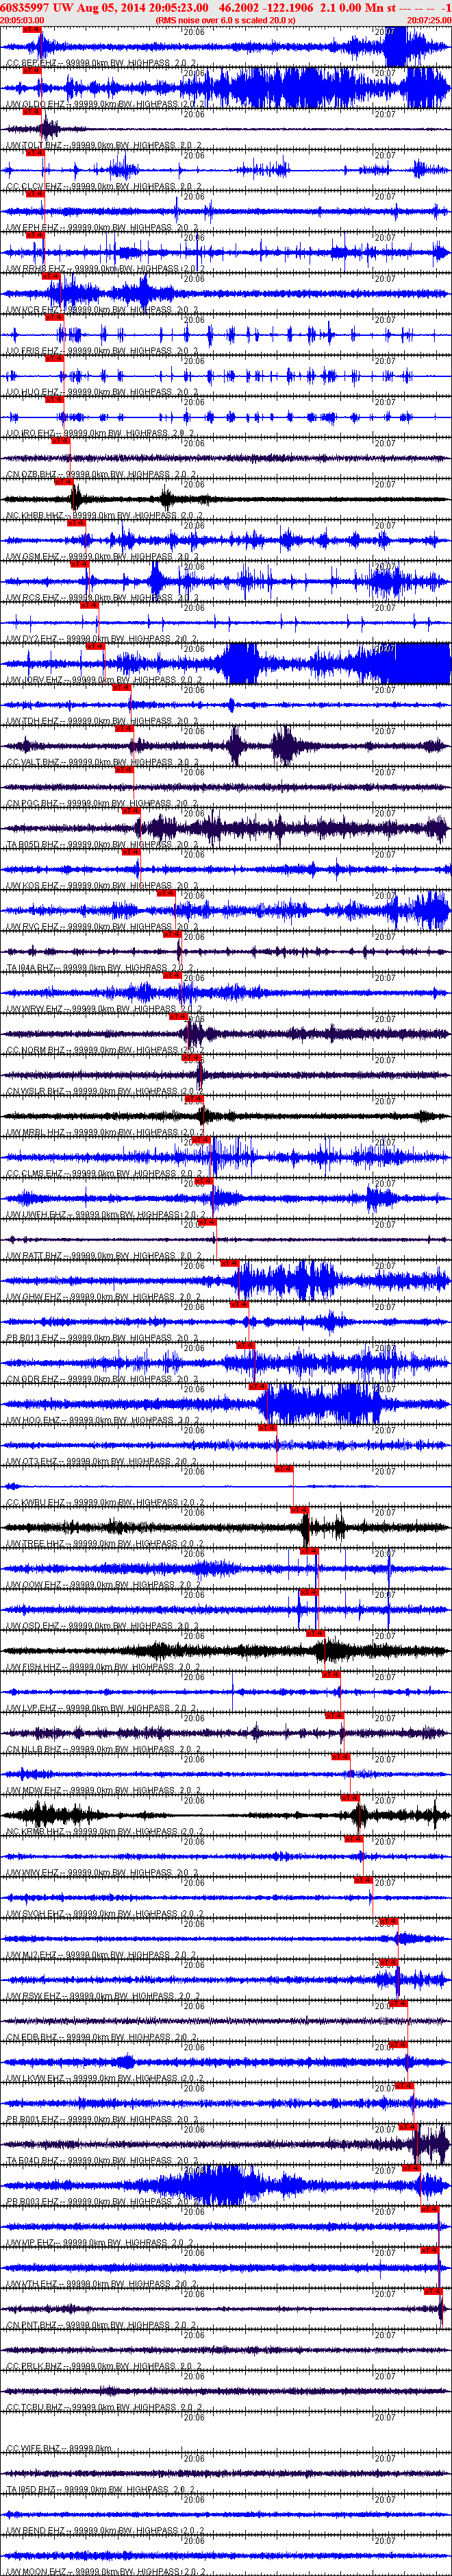Click the red pick marker on the UW EPH trace
The image size is (452, 2576).
tap(35, 193)
